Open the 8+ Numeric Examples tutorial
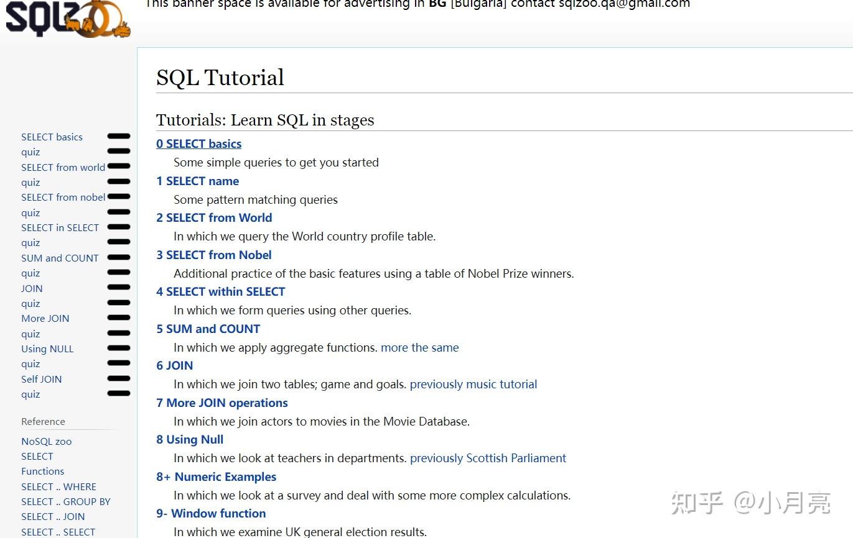Image resolution: width=853 pixels, height=538 pixels. pos(216,477)
